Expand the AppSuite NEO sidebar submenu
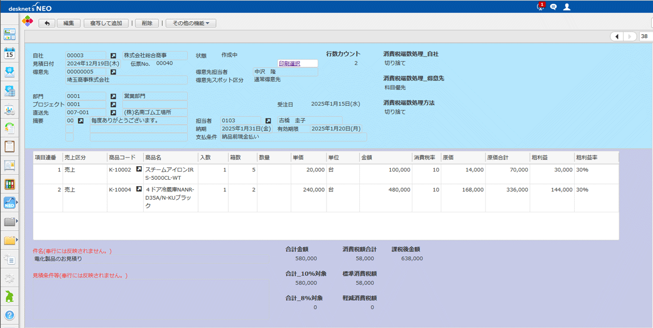 (x=17, y=203)
